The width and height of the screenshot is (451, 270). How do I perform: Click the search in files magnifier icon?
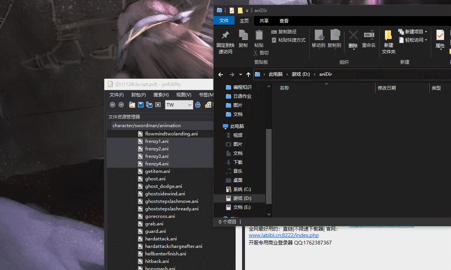209,105
